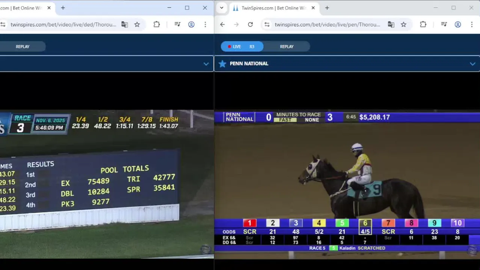Go back in right browser window
The width and height of the screenshot is (480, 270).
point(222,24)
